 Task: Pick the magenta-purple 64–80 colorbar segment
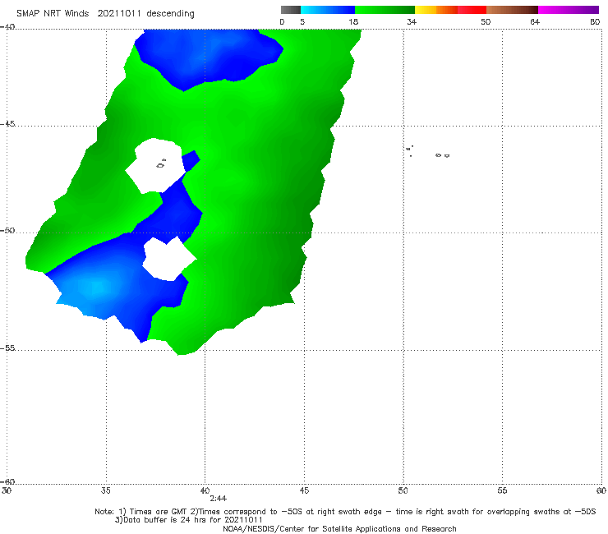pyautogui.click(x=569, y=10)
